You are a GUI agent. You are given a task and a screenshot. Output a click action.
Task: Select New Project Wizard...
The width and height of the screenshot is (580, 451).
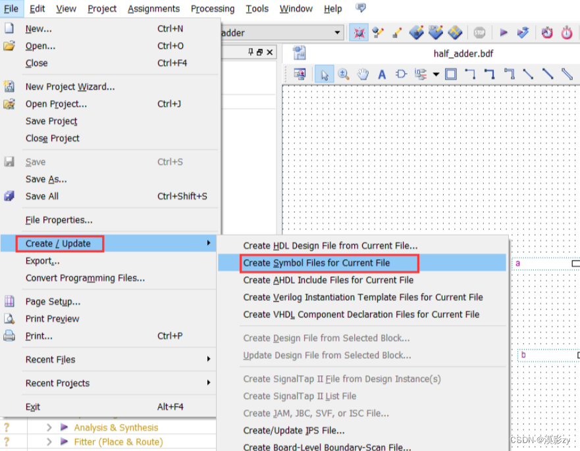[x=109, y=86]
